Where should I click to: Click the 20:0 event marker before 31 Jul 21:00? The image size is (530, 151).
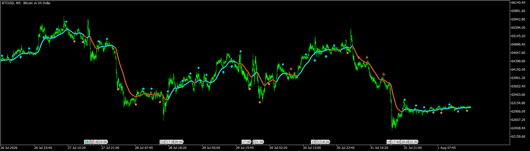[405, 142]
